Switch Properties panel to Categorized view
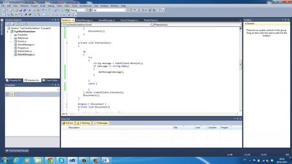 point(7,94)
